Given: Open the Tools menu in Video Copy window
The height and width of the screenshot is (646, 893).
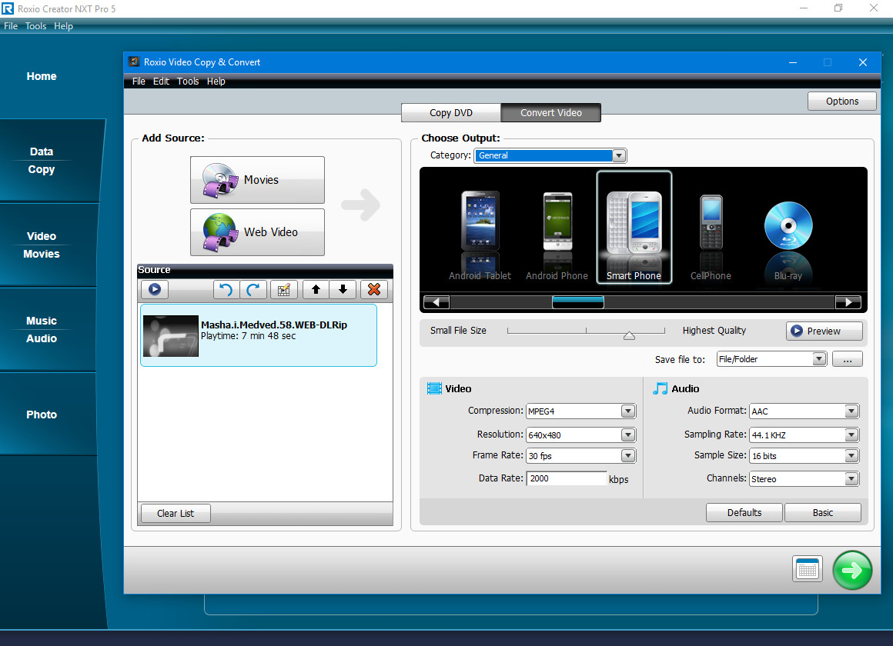Looking at the screenshot, I should (x=188, y=82).
